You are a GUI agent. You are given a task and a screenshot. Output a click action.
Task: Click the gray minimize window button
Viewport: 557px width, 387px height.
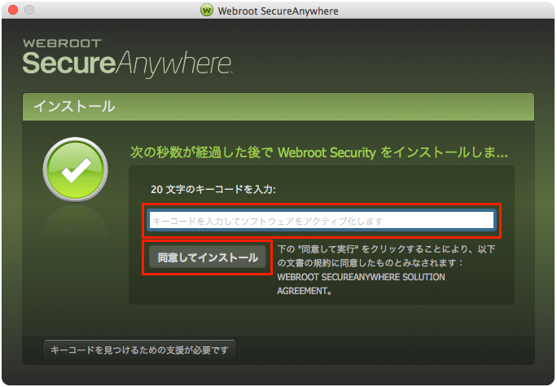(29, 10)
